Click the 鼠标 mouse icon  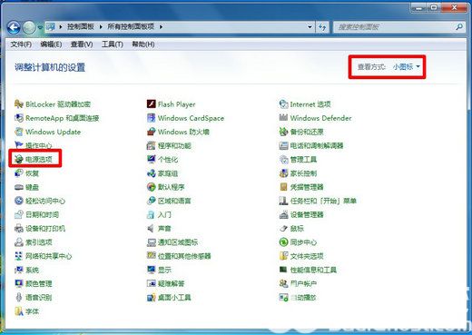click(x=283, y=228)
